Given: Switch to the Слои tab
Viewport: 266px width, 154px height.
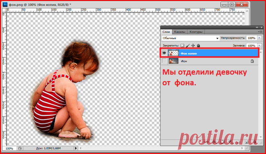Looking at the screenshot, I should pyautogui.click(x=166, y=32).
